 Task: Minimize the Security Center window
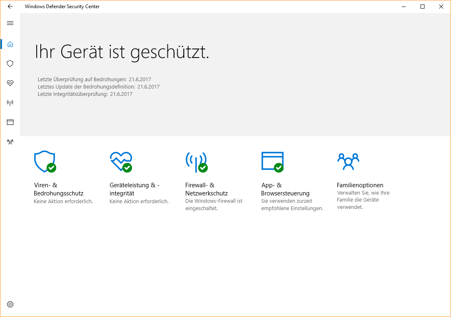tap(404, 7)
